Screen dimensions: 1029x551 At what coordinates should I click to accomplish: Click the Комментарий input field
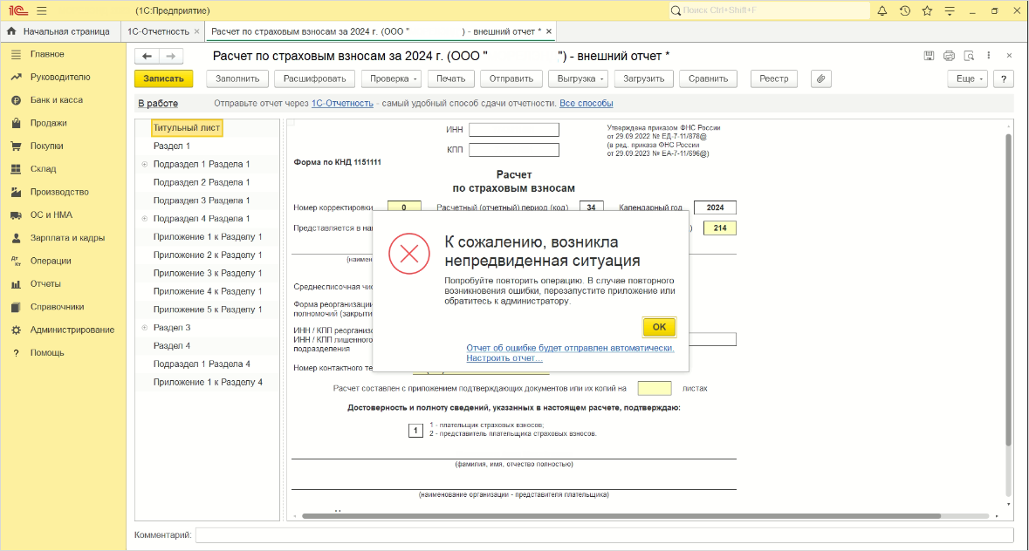tap(605, 535)
